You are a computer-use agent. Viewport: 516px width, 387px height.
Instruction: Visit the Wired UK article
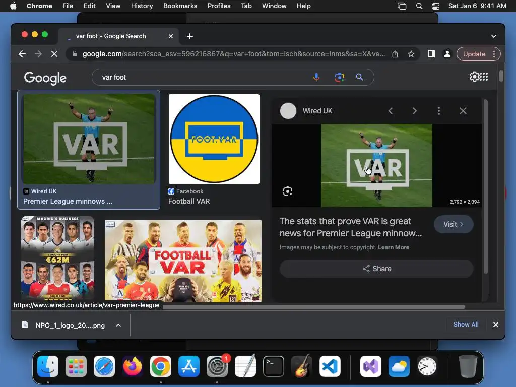[454, 224]
